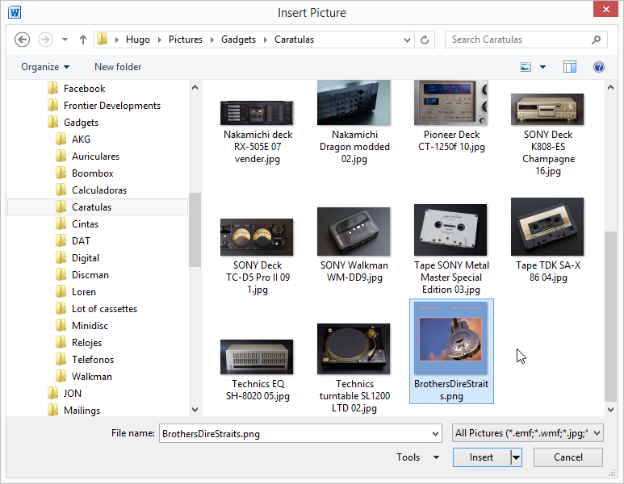
Task: Select SONY Walkman WM-DD9.jpg thumbnail
Action: click(354, 232)
